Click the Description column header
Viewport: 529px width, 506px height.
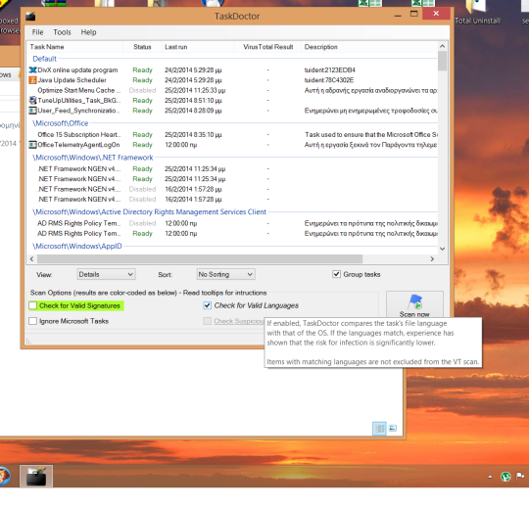tap(369, 47)
